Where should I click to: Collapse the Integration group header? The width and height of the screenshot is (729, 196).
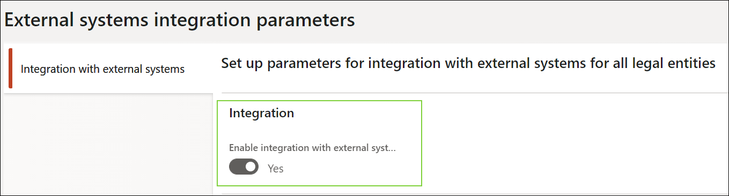coord(261,113)
